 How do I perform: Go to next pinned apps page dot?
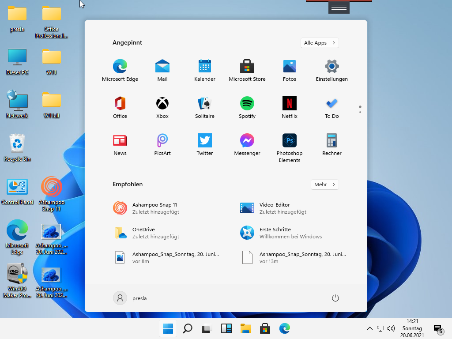(x=360, y=112)
